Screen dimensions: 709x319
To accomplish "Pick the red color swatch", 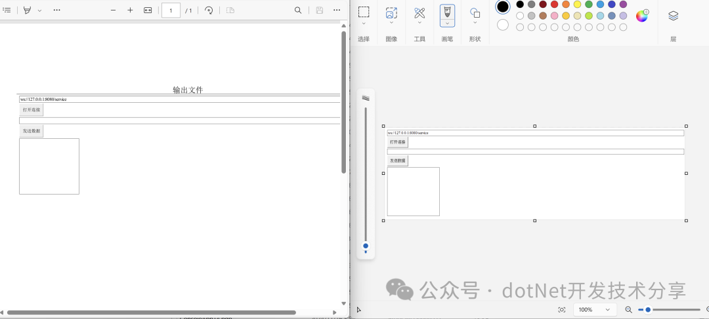I will [554, 5].
